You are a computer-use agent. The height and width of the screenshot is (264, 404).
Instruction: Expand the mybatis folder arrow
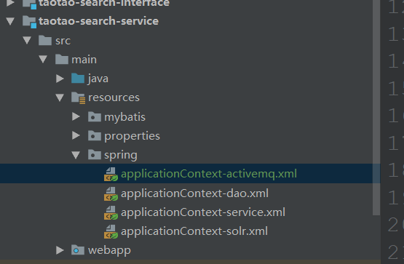point(76,116)
